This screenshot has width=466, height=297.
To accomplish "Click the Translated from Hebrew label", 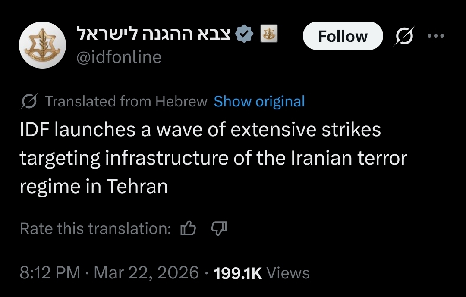I will coord(126,102).
